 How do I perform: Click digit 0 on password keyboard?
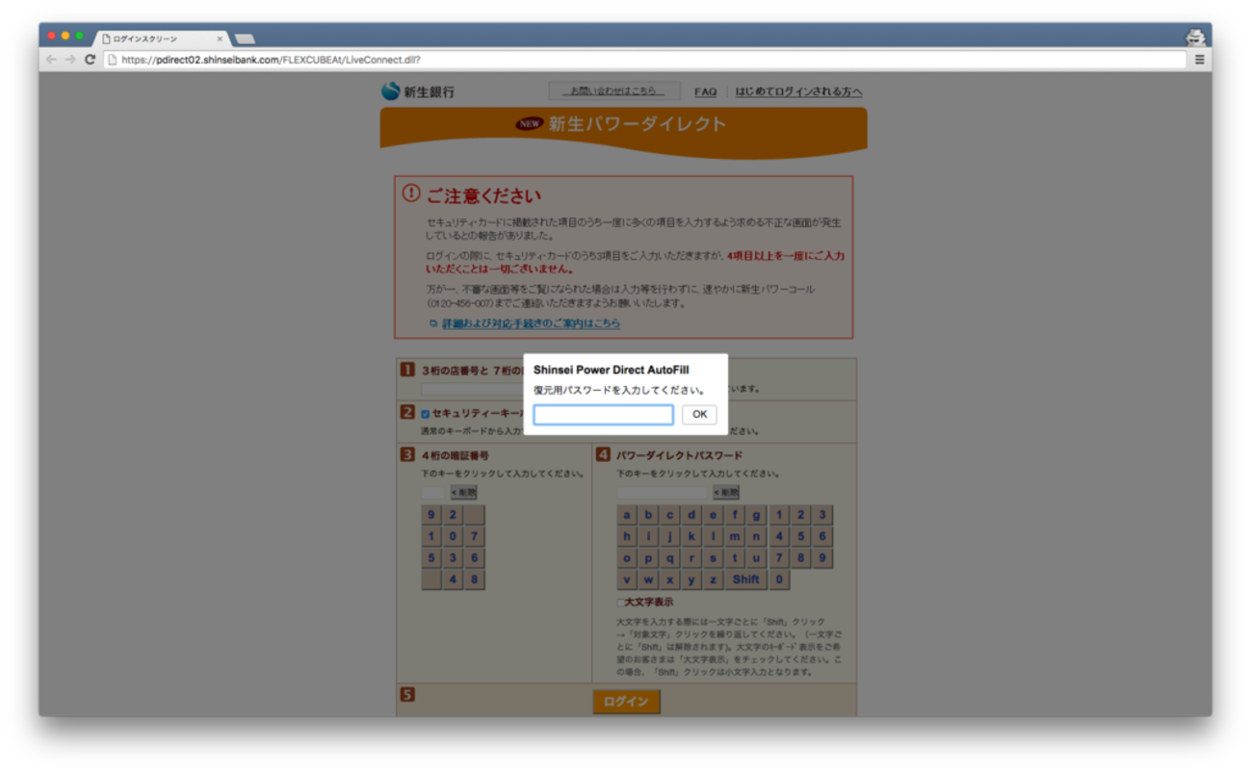coord(779,579)
